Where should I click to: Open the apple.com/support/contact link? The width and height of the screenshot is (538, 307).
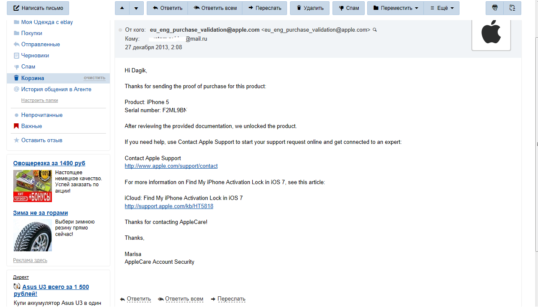171,166
